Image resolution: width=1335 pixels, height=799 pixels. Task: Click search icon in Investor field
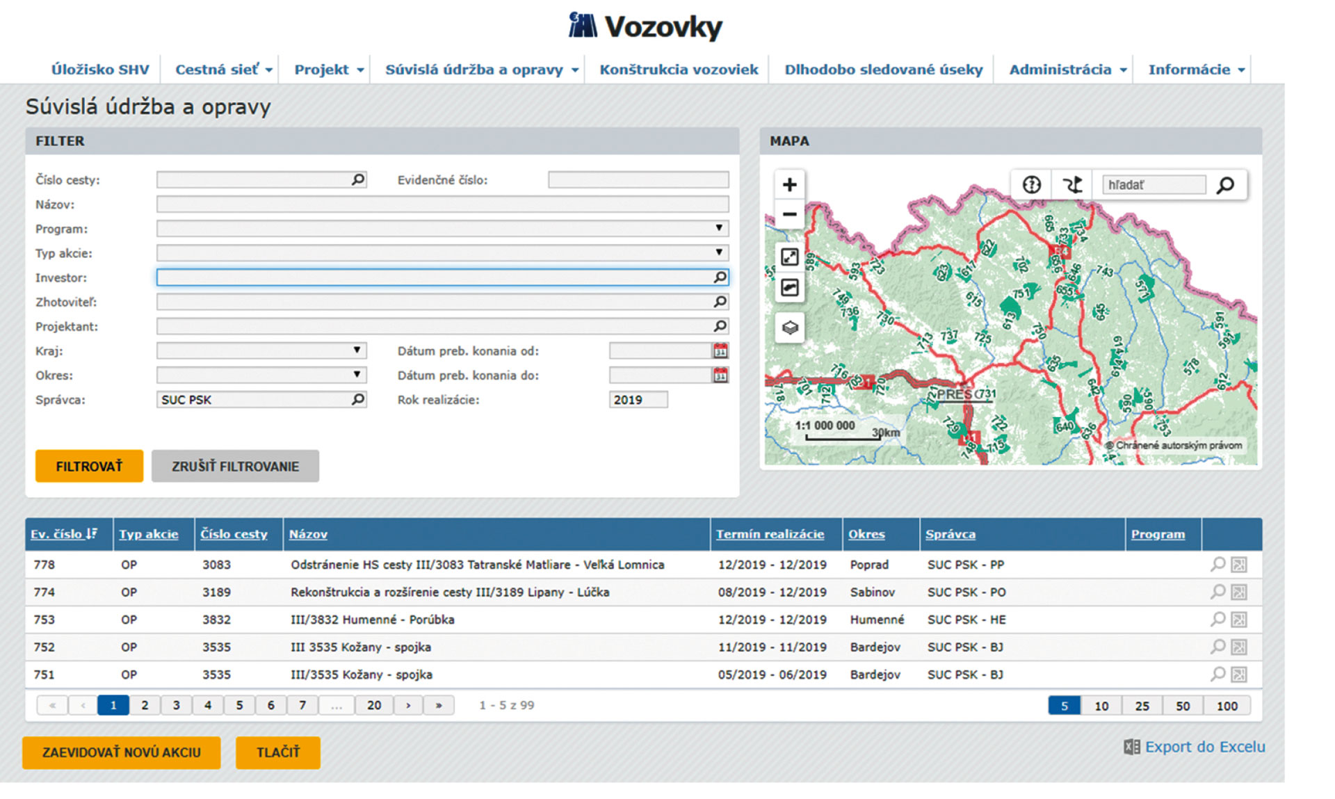click(720, 277)
